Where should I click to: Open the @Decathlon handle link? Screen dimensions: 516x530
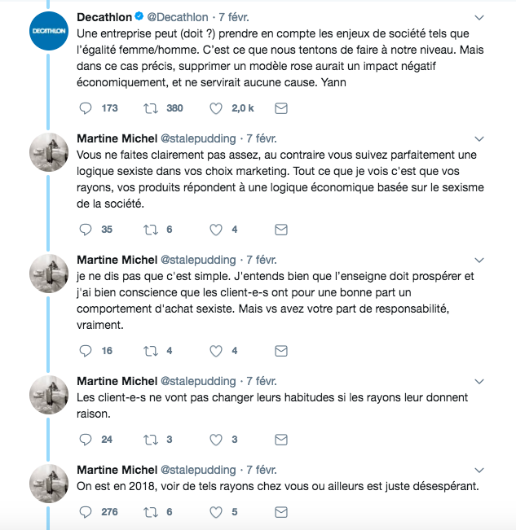coord(178,17)
